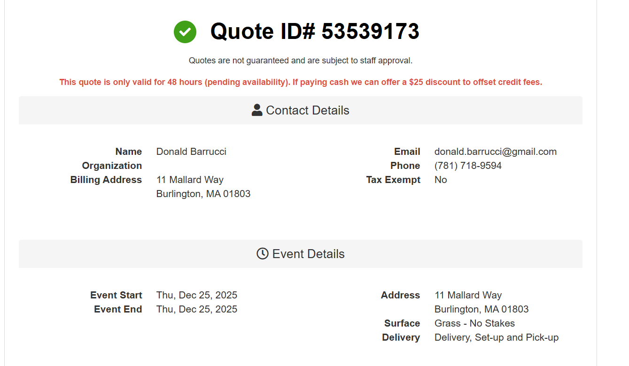
Task: Click the Event Start date value
Action: point(197,295)
